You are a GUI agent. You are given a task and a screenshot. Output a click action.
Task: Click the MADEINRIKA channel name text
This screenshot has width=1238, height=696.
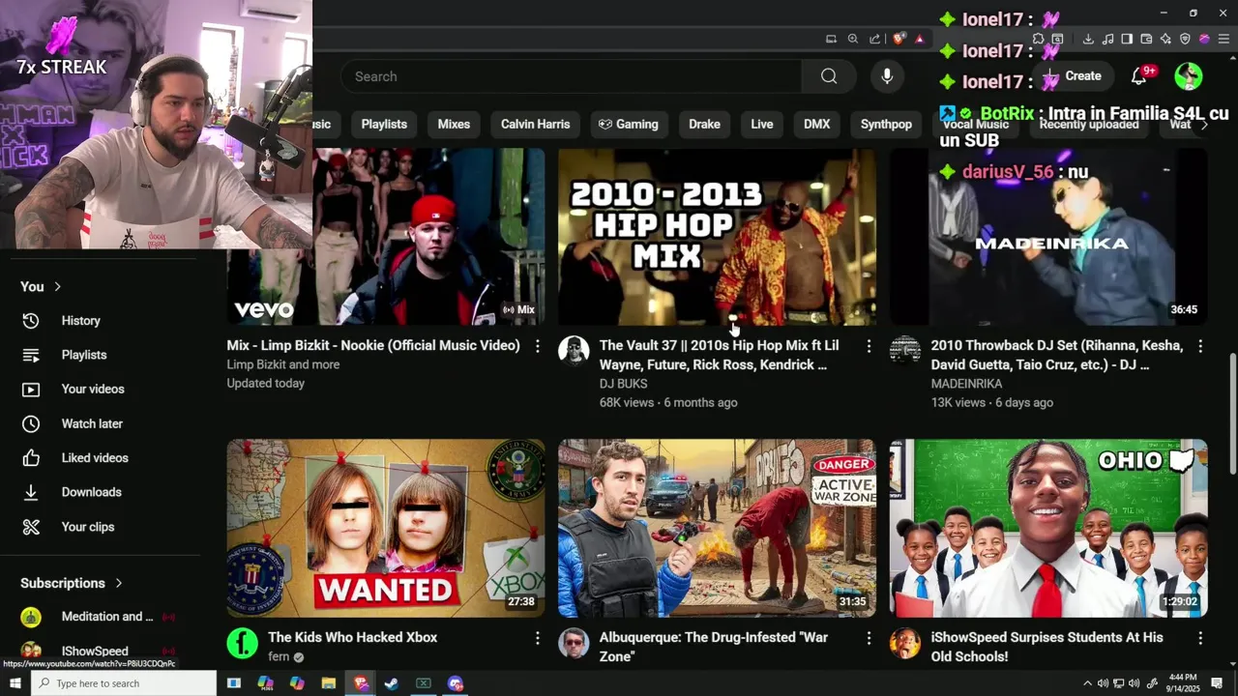(966, 384)
